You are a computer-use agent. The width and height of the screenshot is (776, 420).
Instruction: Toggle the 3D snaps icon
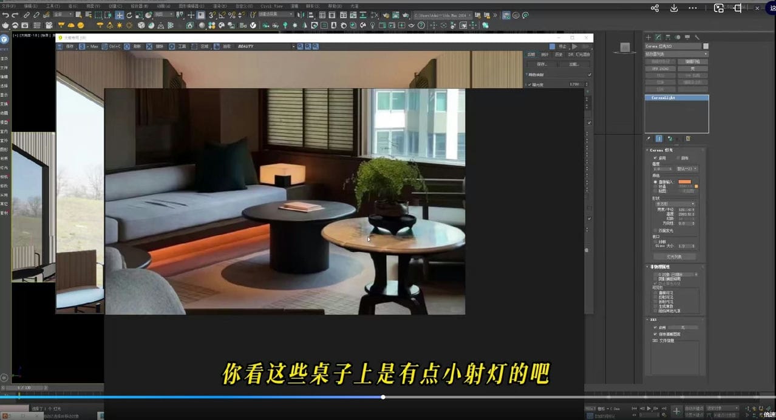[x=213, y=15]
